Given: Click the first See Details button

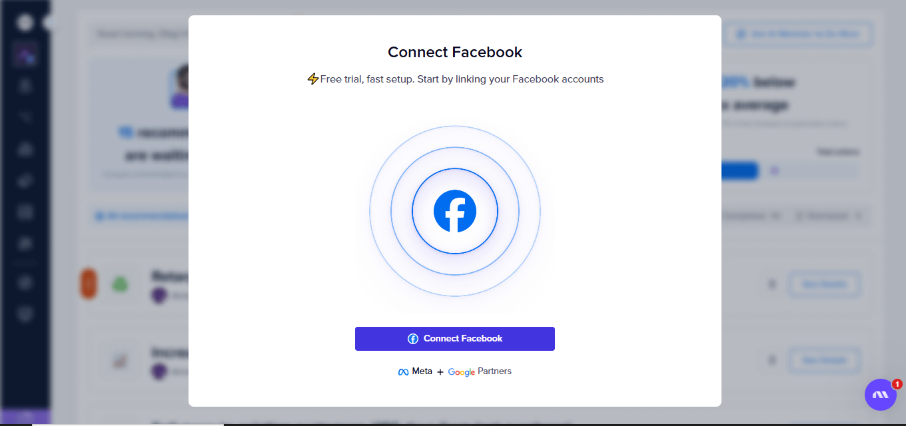Looking at the screenshot, I should pos(825,284).
